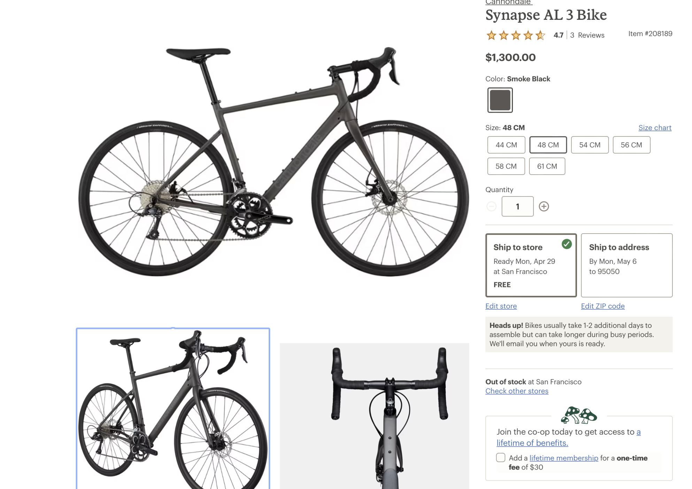Pick the 54 CM size option
Viewport: 692px width, 489px height.
[590, 145]
